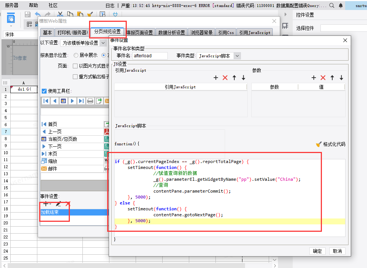Add new event with plus dropdown
Screen dimensions: 367x268
(x=47, y=204)
